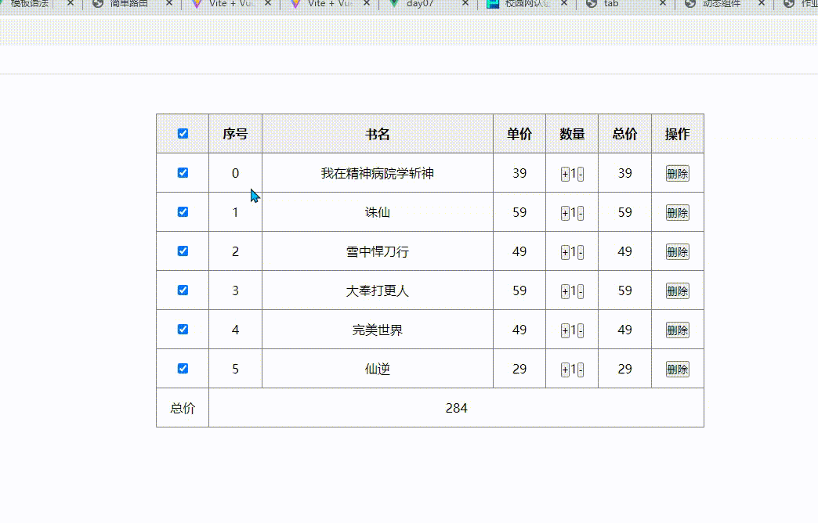Increase 大奉打更人 quantity with plus
Image resolution: width=818 pixels, height=523 pixels.
(x=565, y=291)
